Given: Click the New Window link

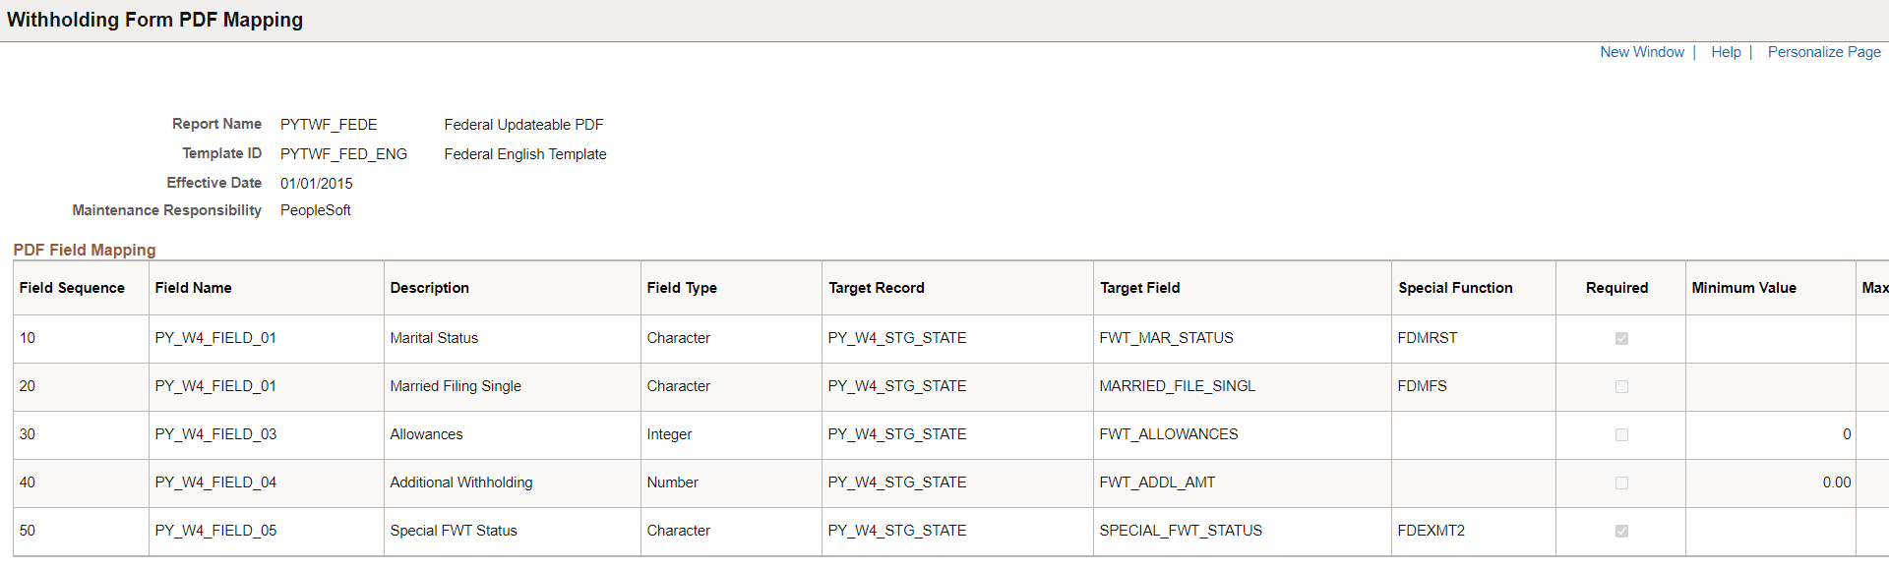Looking at the screenshot, I should pos(1641,51).
